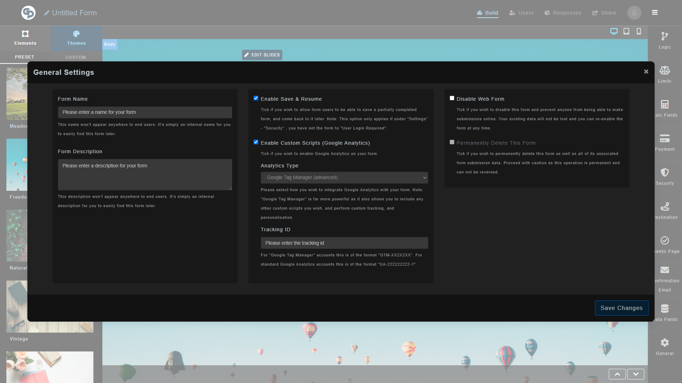
Task: Open the Limits scale icon
Action: (x=665, y=71)
